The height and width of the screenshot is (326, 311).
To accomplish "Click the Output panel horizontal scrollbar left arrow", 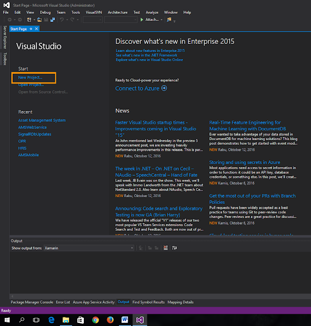I will (12, 296).
